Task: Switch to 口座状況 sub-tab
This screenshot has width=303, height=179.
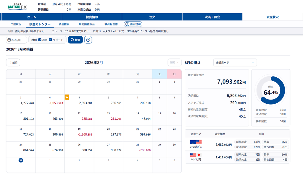Action: [16, 24]
